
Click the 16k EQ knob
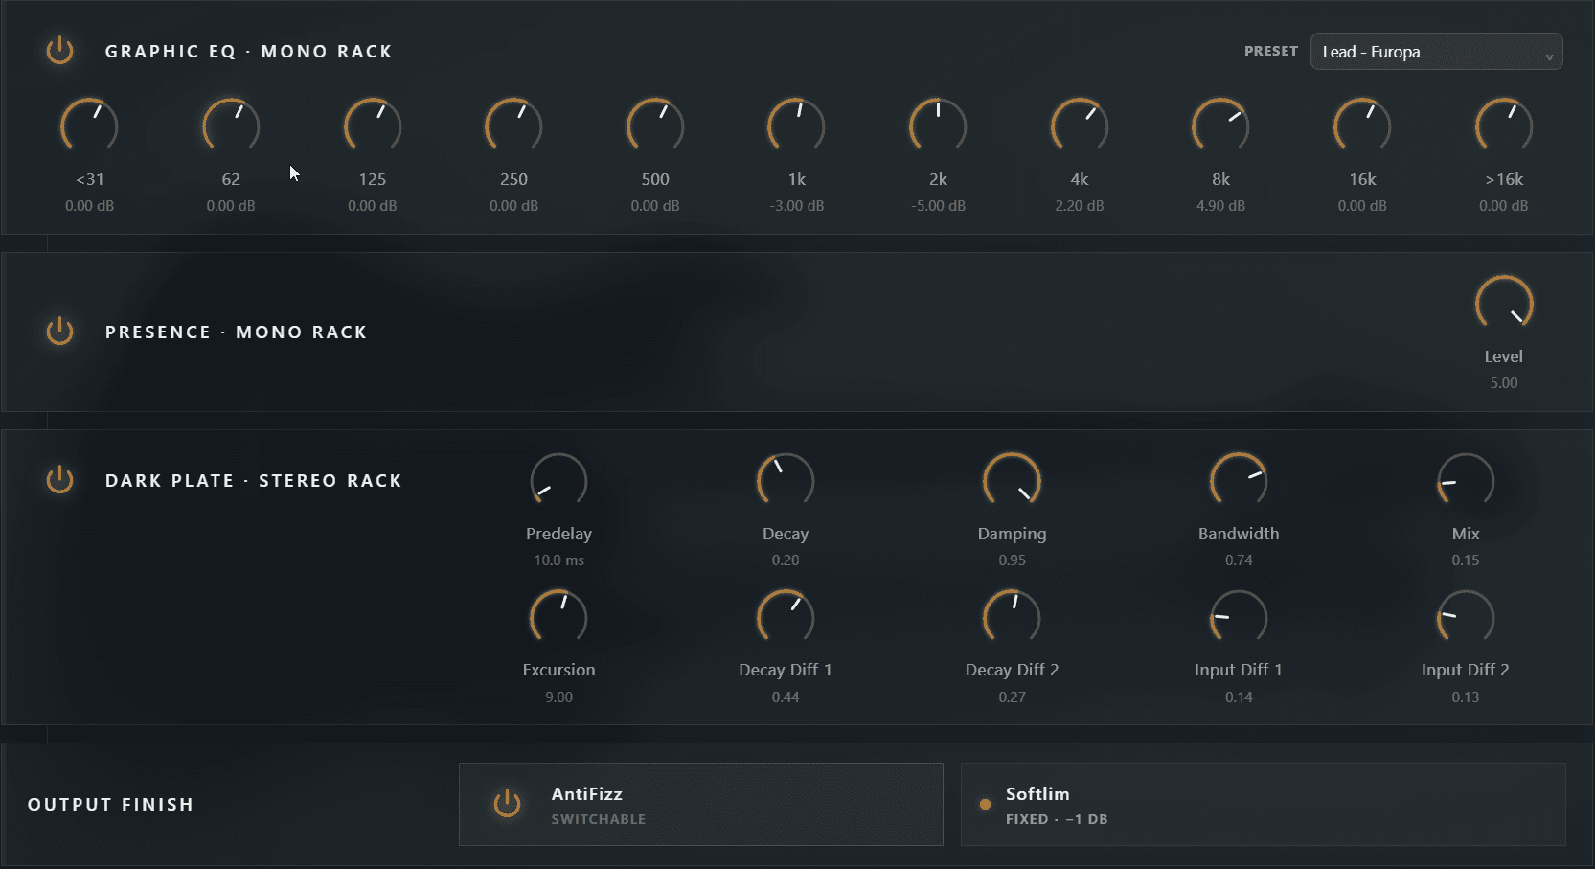1362,126
